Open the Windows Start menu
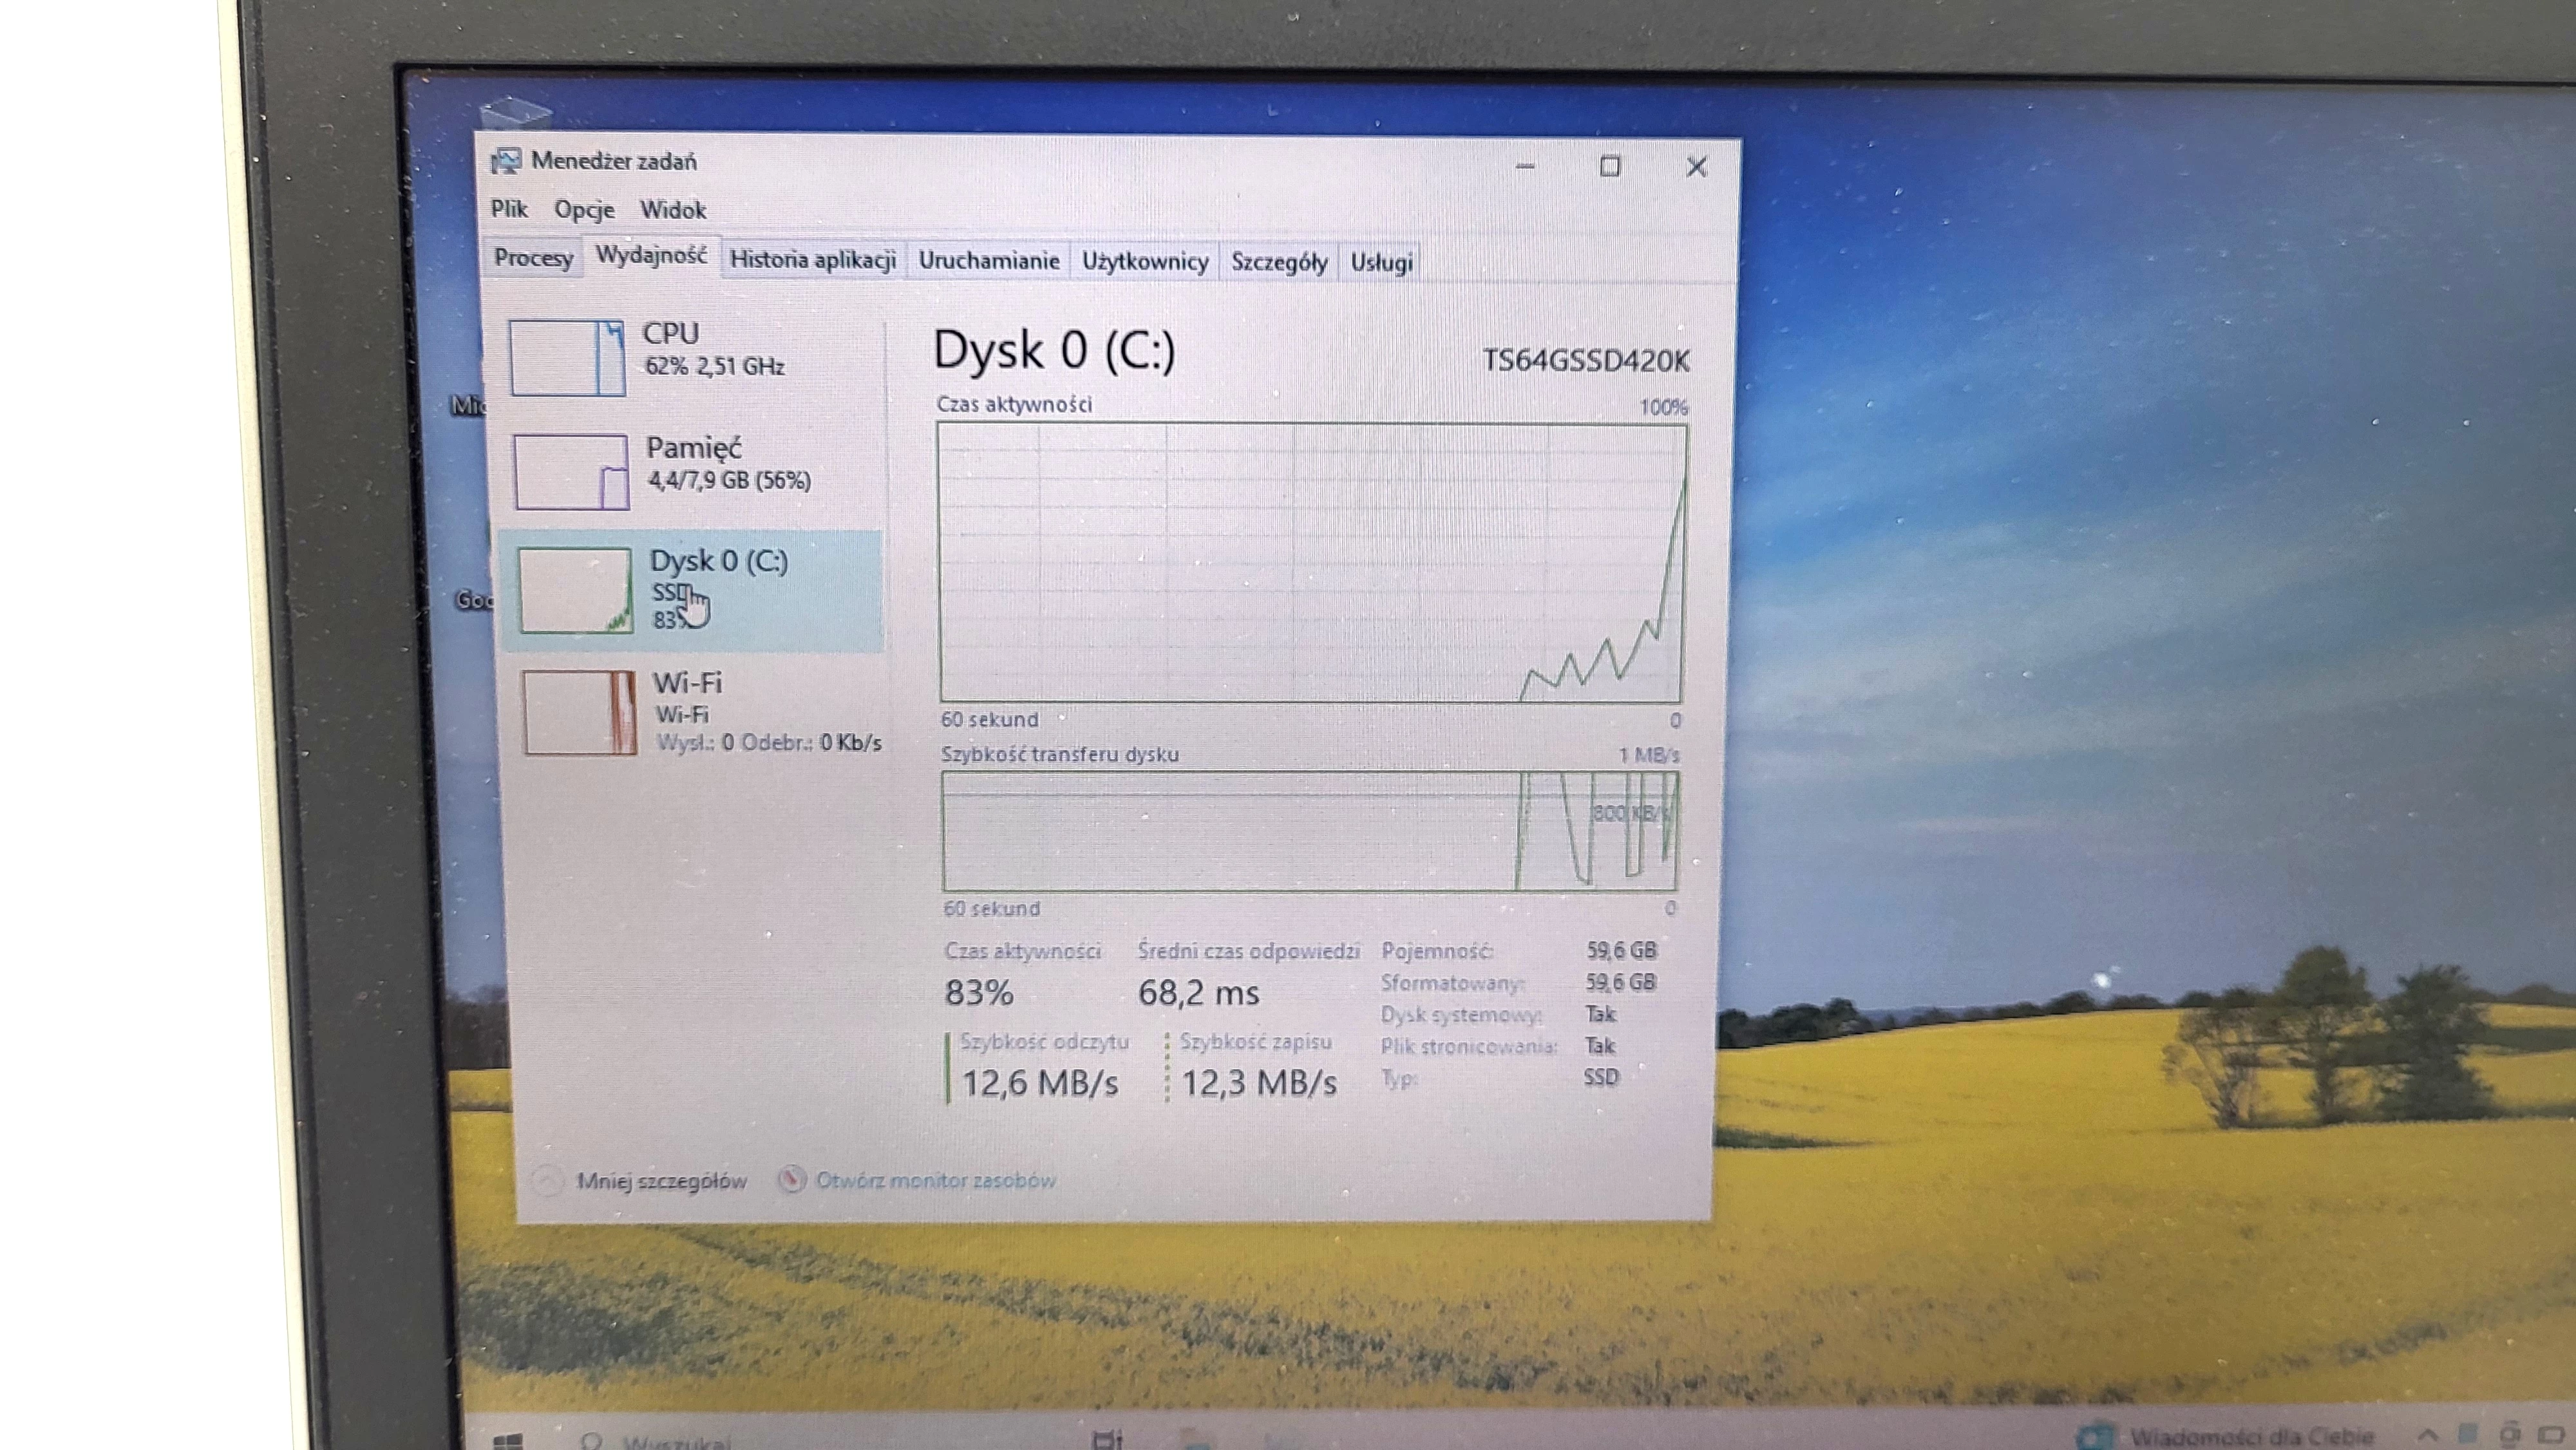The height and width of the screenshot is (1450, 2576). [x=509, y=1441]
